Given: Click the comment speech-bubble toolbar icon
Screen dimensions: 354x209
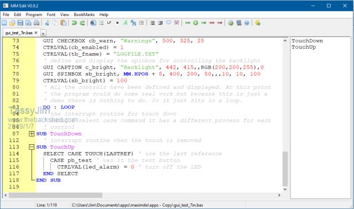Looking at the screenshot, I should 169,23.
